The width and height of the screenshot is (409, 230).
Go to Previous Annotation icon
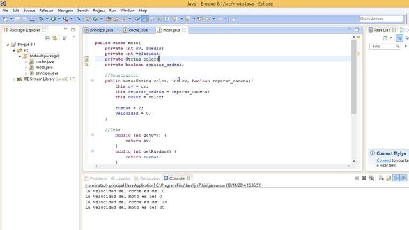pos(187,19)
